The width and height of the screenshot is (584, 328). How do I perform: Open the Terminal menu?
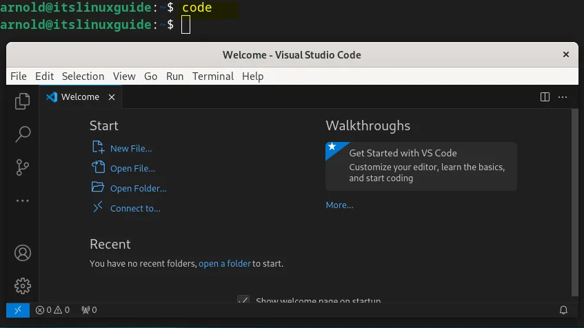(212, 76)
